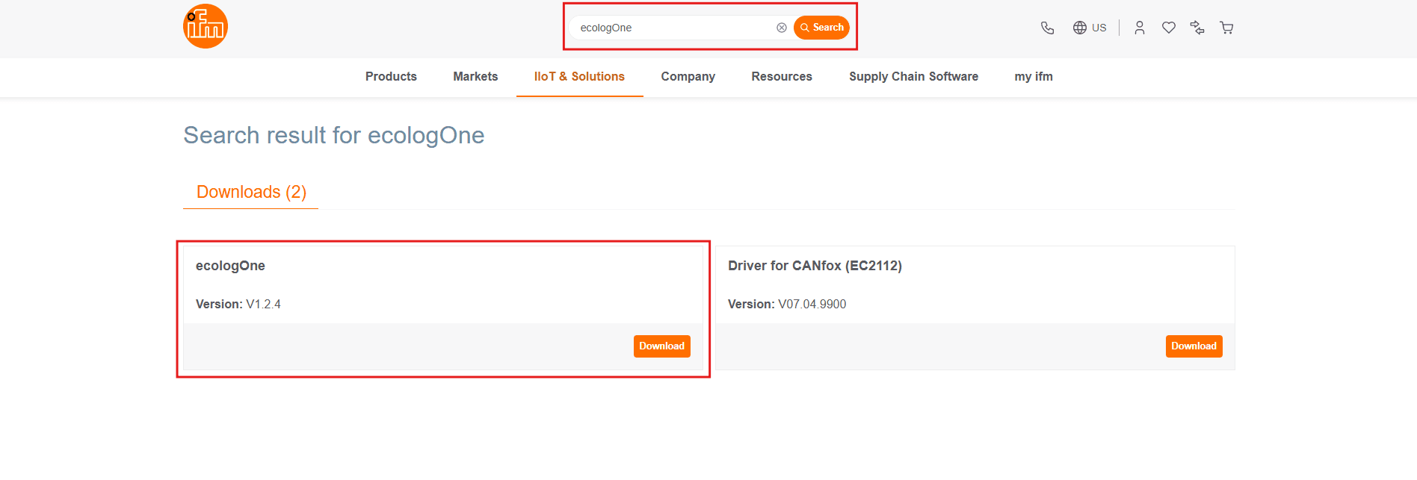This screenshot has width=1417, height=480.
Task: Open the Resources menu
Action: [782, 77]
